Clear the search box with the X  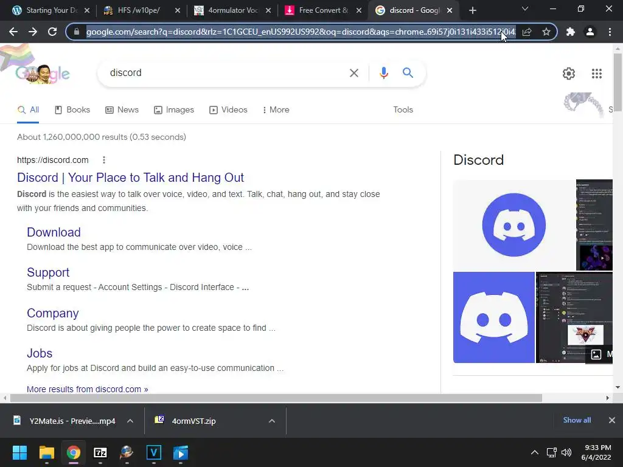tap(353, 73)
